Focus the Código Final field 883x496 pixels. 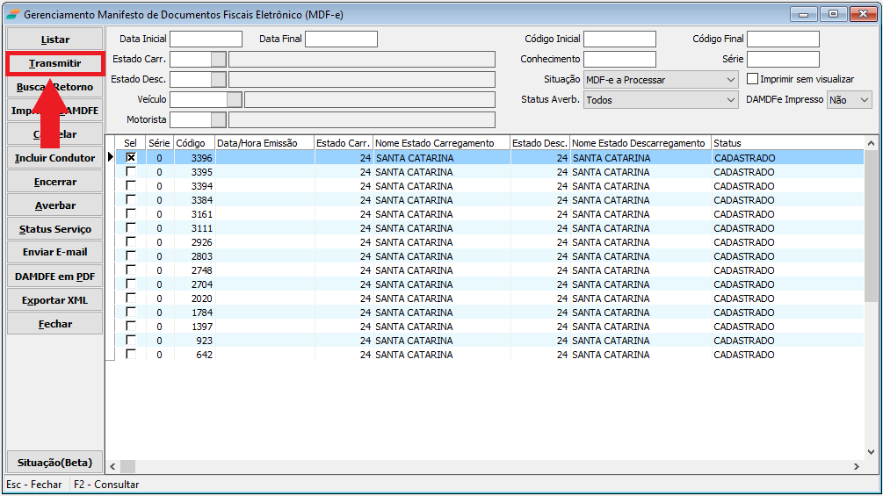tap(783, 40)
